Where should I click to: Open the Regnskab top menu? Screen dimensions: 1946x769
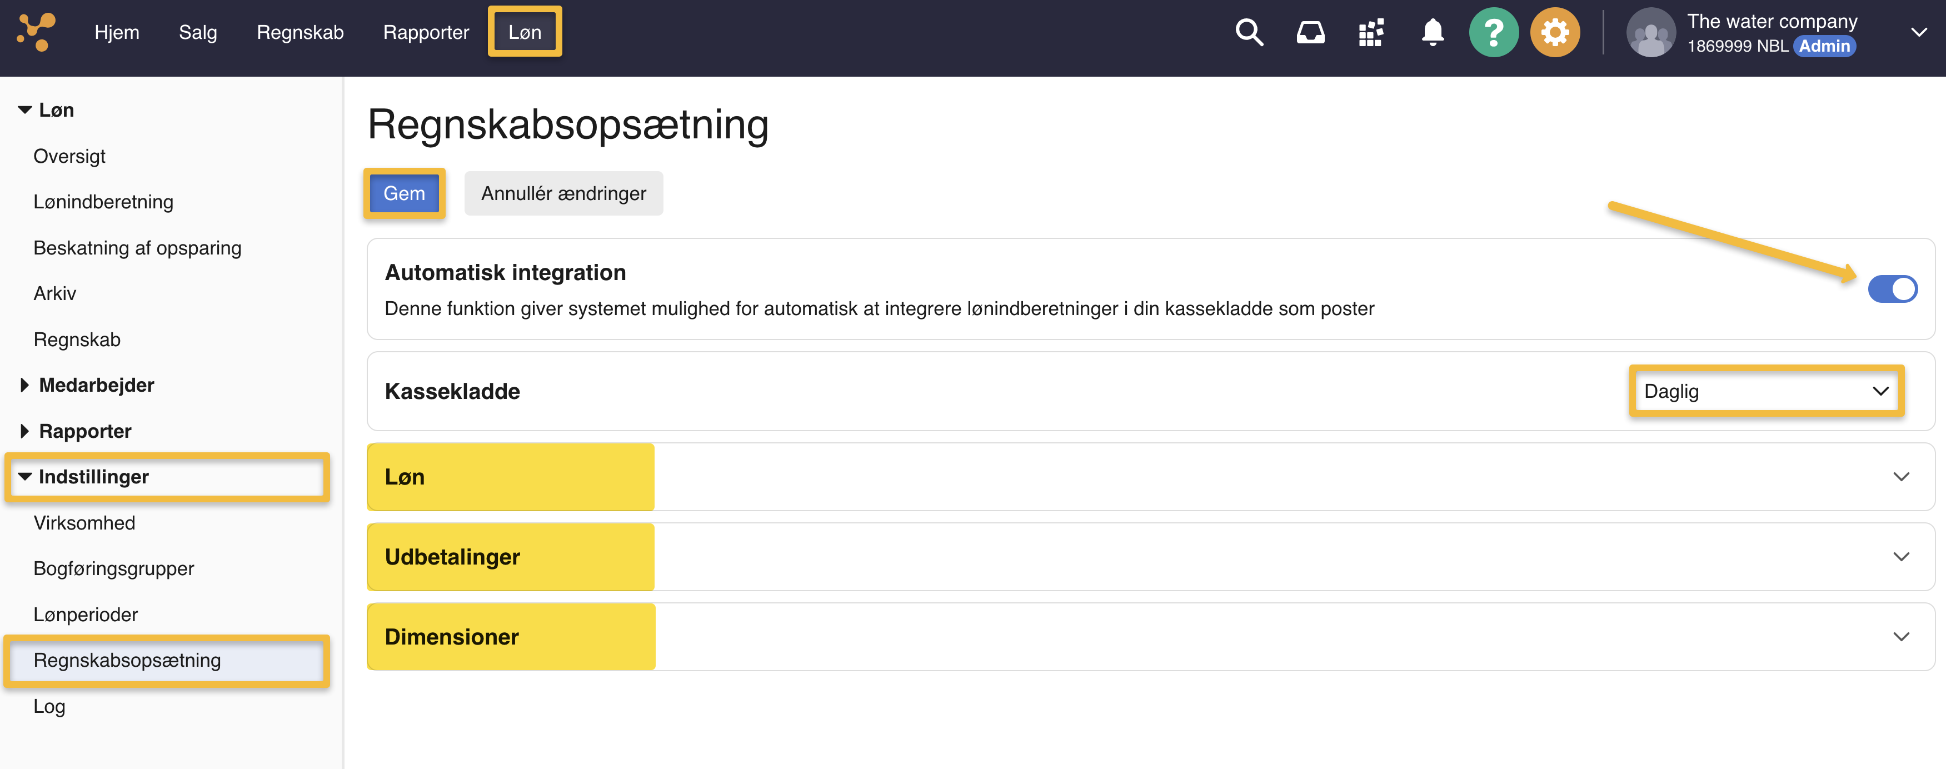[x=300, y=32]
